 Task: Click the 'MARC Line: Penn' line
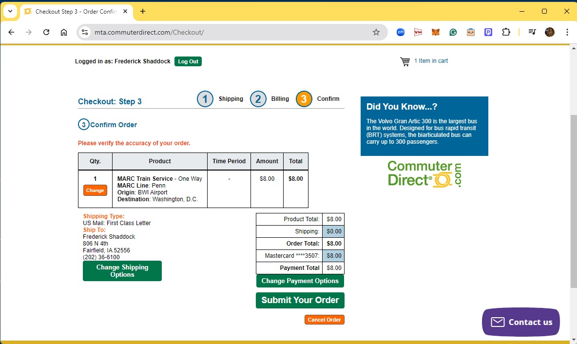tap(141, 186)
